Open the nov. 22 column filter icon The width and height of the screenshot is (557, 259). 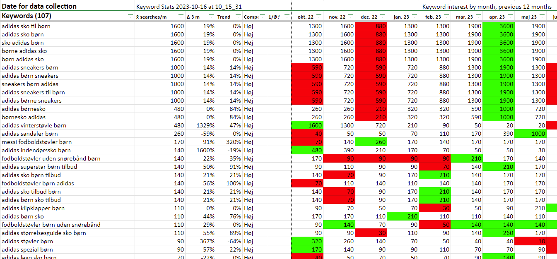coord(350,16)
